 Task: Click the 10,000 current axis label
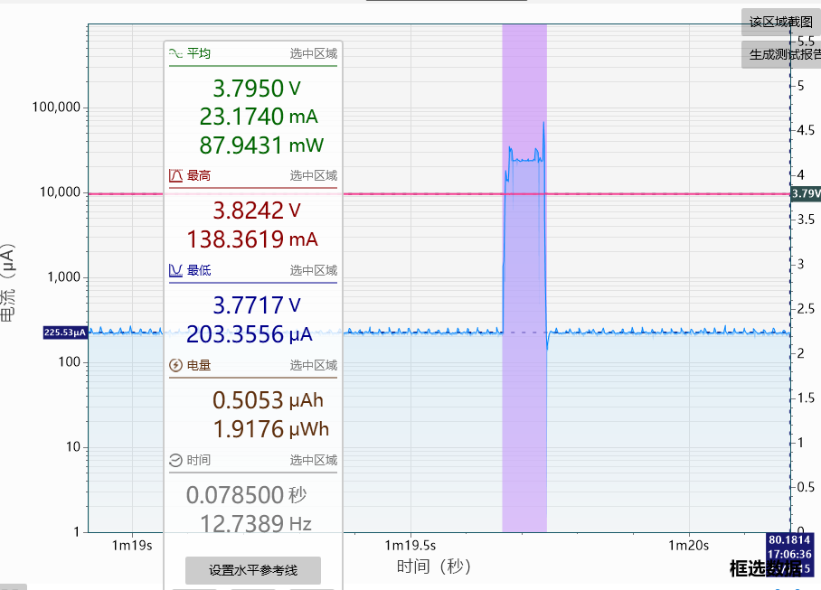point(61,192)
